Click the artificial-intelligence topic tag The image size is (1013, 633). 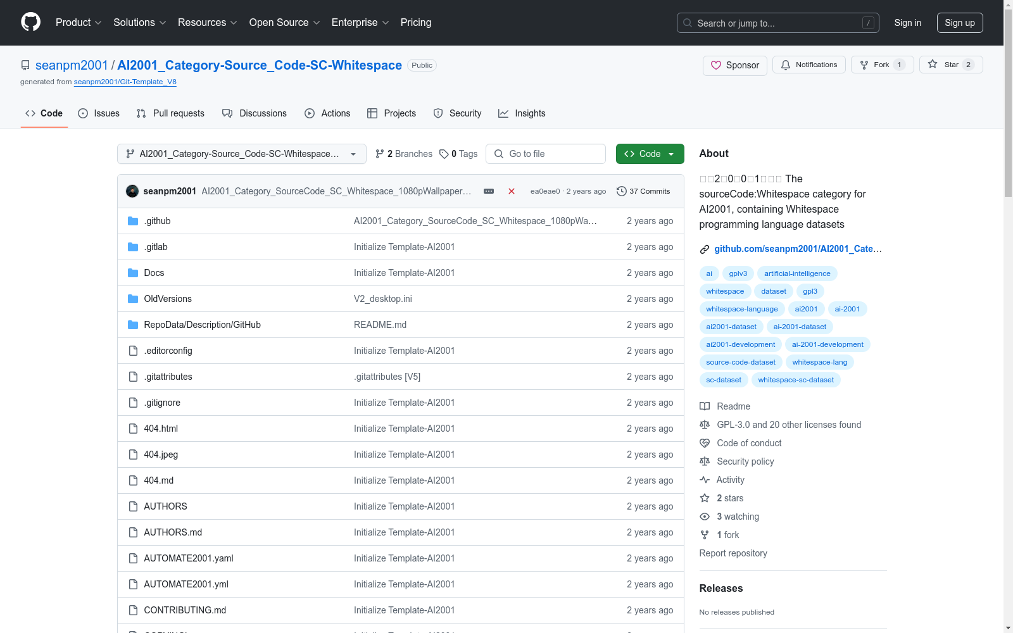click(x=797, y=273)
